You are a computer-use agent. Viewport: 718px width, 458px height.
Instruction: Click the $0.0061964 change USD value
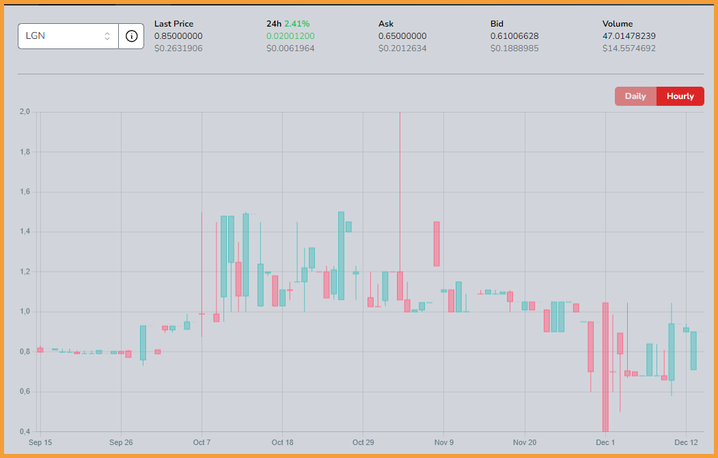(x=290, y=48)
